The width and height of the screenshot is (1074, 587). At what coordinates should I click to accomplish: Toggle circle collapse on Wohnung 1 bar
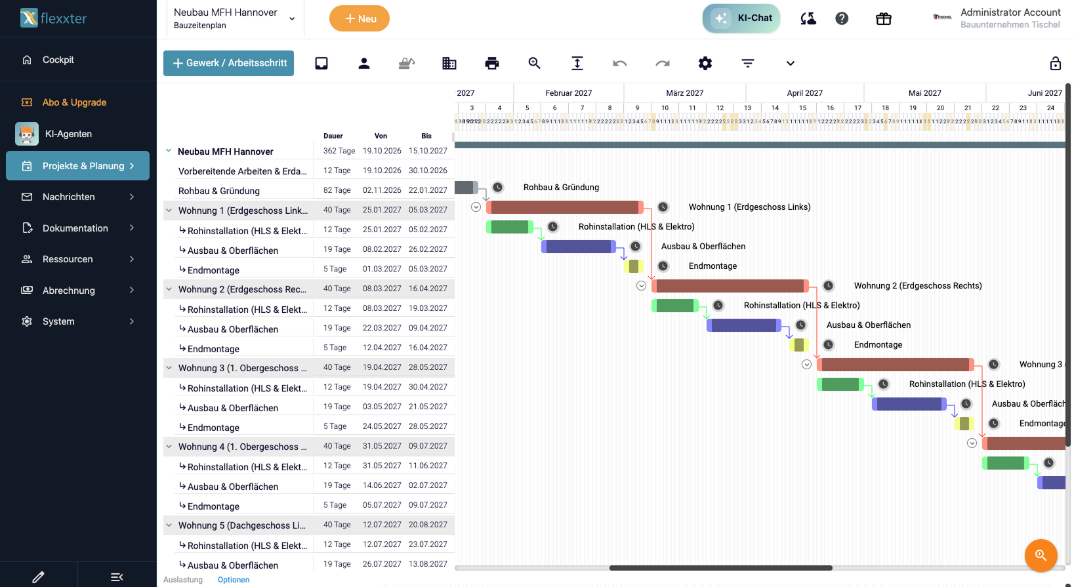click(x=476, y=207)
